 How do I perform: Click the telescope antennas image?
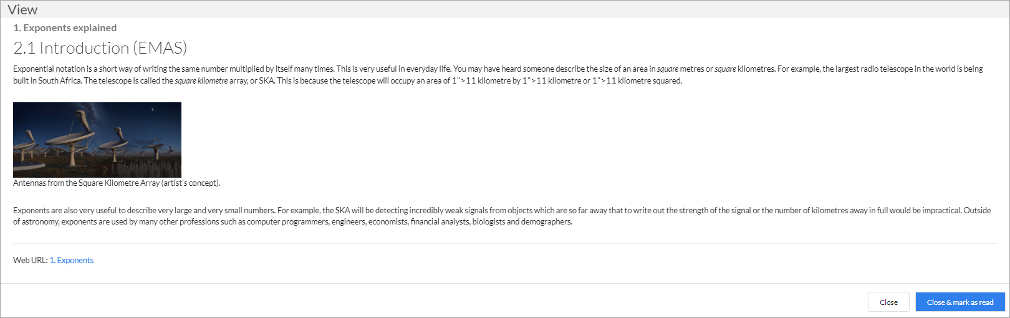coord(97,140)
